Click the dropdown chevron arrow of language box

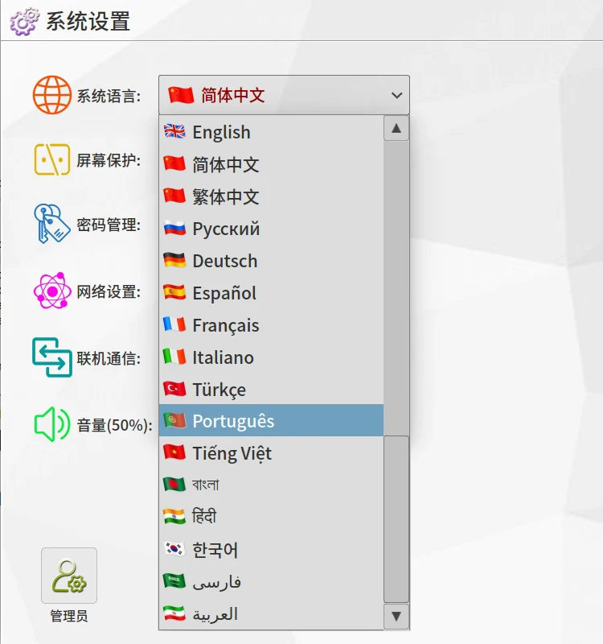(396, 95)
